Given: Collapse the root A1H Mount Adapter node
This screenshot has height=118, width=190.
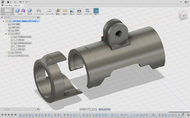Looking at the screenshot, I should click(4, 21).
